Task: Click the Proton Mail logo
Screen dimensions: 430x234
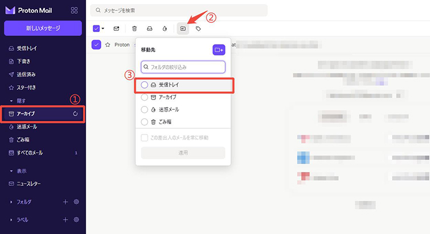Action: pos(29,10)
